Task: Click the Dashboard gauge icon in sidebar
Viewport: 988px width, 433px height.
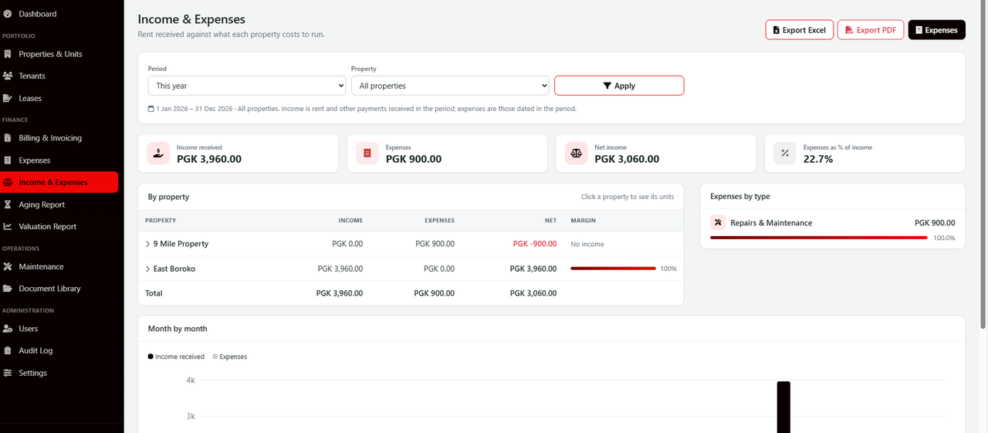Action: click(x=8, y=14)
